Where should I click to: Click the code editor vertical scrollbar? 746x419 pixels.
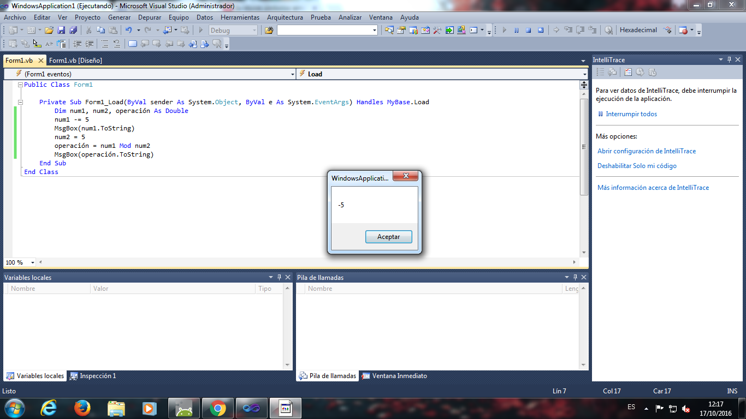(584, 147)
